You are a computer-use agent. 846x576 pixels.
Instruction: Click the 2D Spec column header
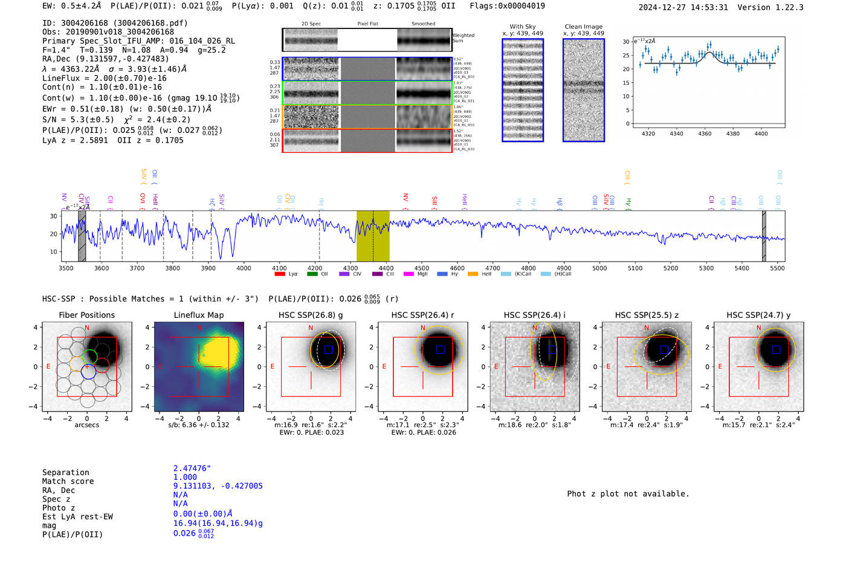click(311, 24)
